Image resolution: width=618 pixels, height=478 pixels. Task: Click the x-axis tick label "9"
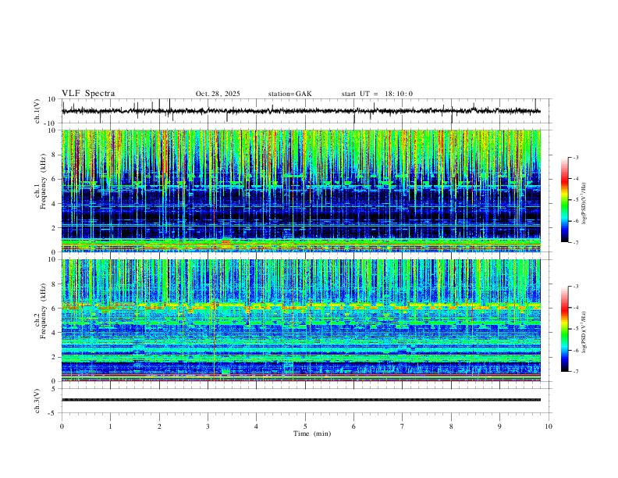pyautogui.click(x=499, y=426)
